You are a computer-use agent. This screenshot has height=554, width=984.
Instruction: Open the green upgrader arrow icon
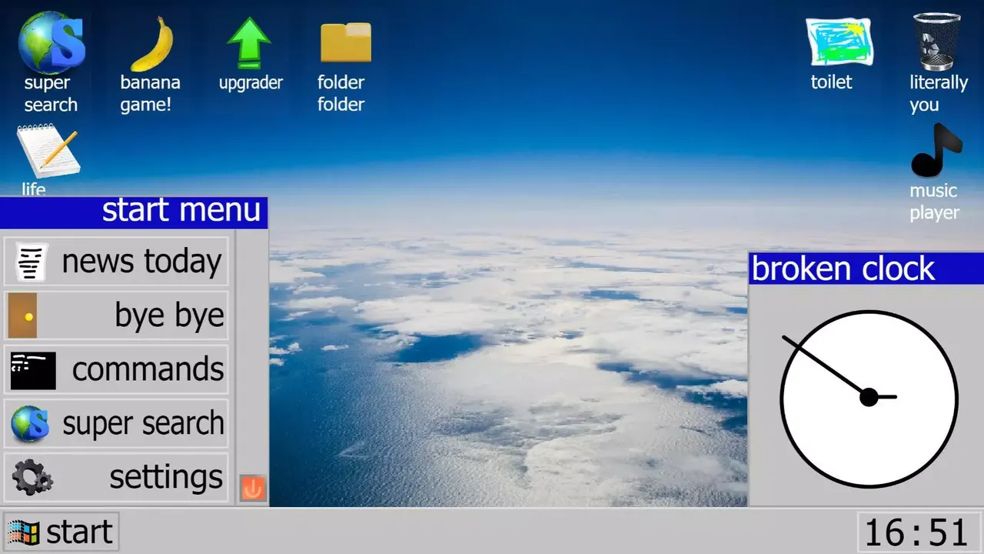point(250,44)
